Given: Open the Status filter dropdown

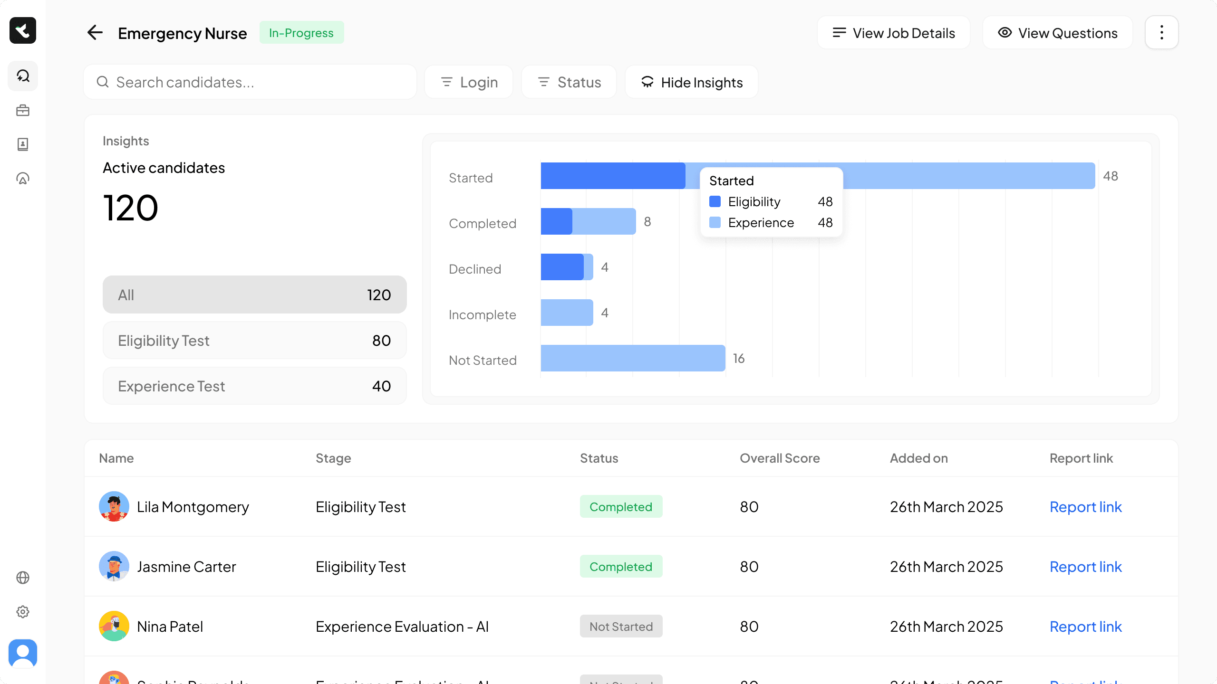Looking at the screenshot, I should pyautogui.click(x=569, y=82).
